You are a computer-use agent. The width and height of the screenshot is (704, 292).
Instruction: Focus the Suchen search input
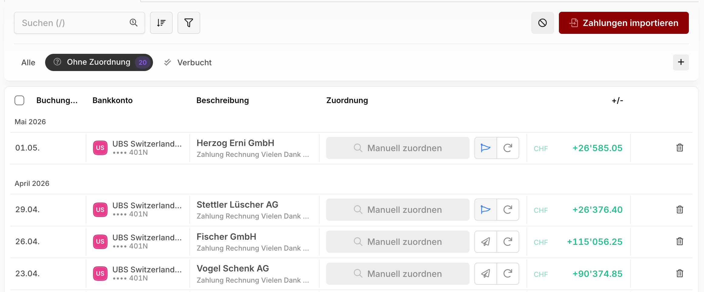79,23
